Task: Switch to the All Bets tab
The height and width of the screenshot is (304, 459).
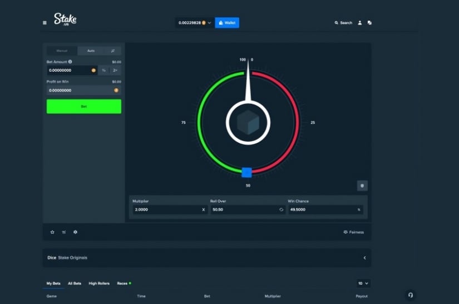Action: pos(75,283)
